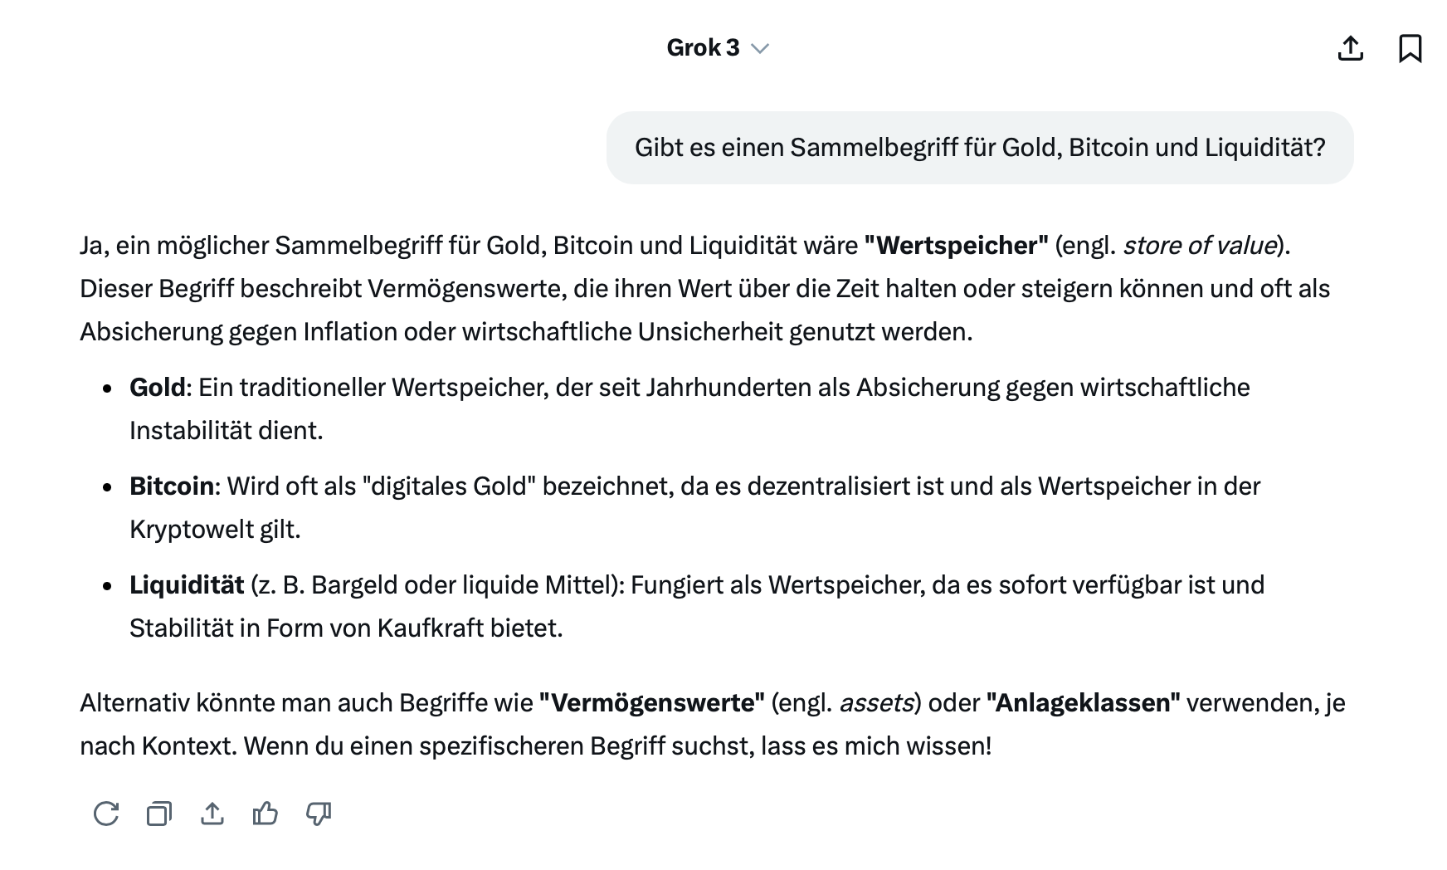
Task: Regenerate the Grok response
Action: 106,814
